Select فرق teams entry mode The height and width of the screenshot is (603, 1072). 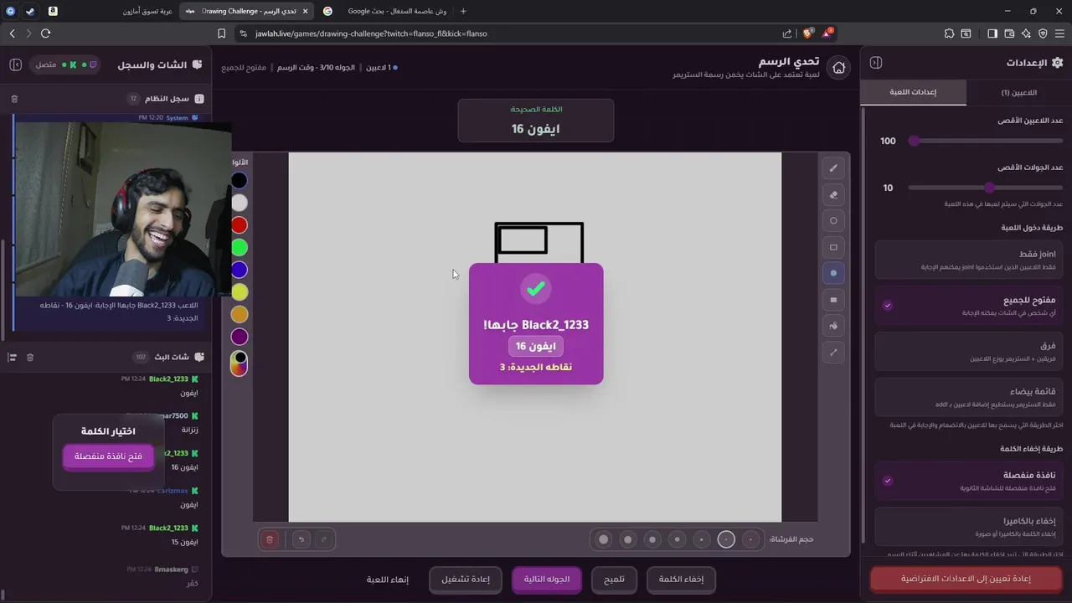click(x=969, y=352)
